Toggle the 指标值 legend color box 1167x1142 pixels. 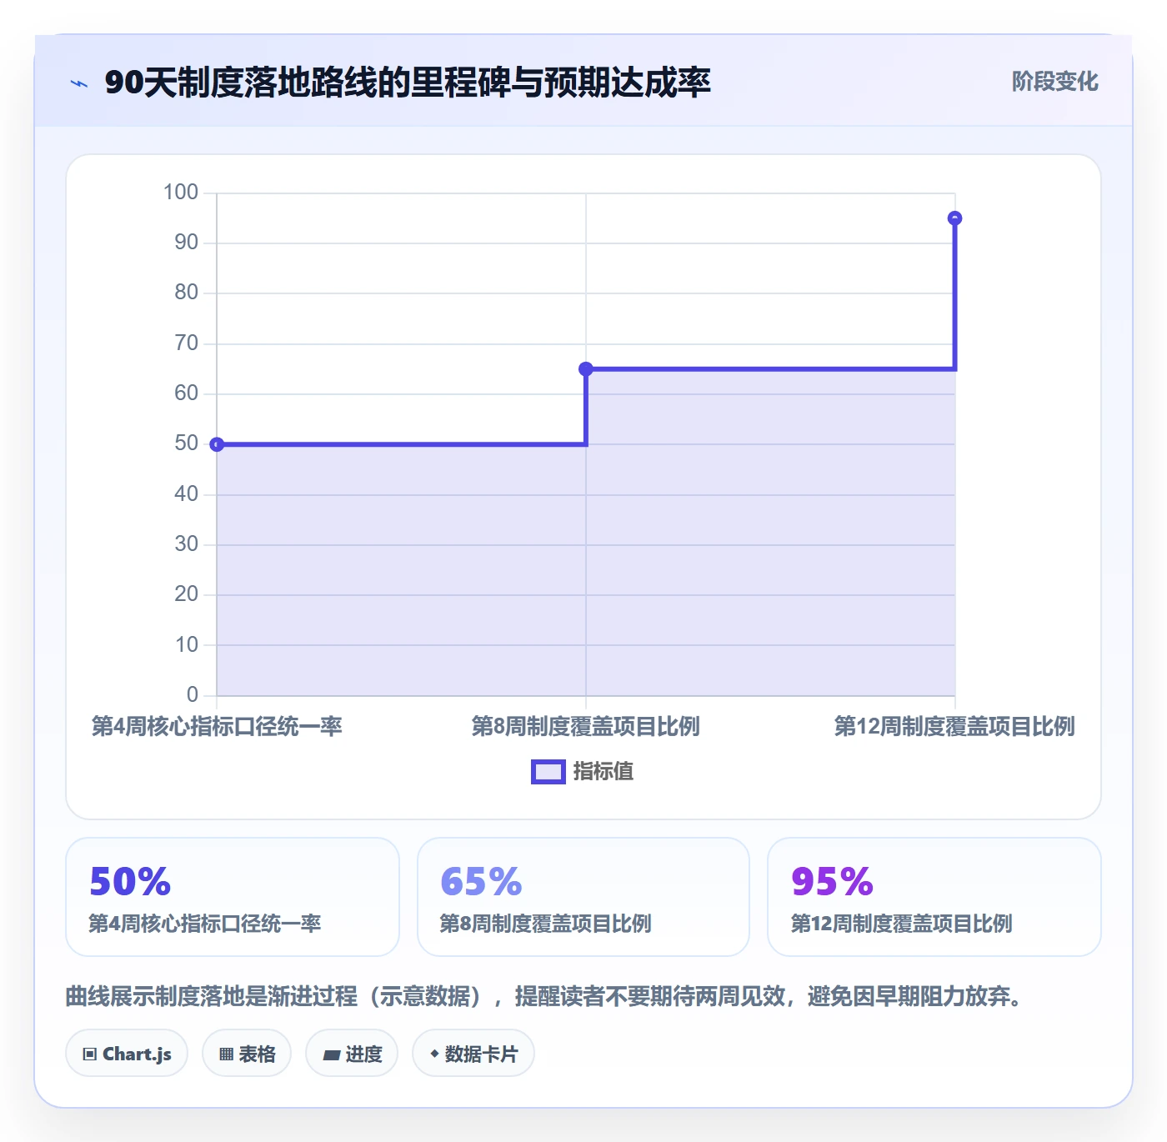click(x=548, y=772)
